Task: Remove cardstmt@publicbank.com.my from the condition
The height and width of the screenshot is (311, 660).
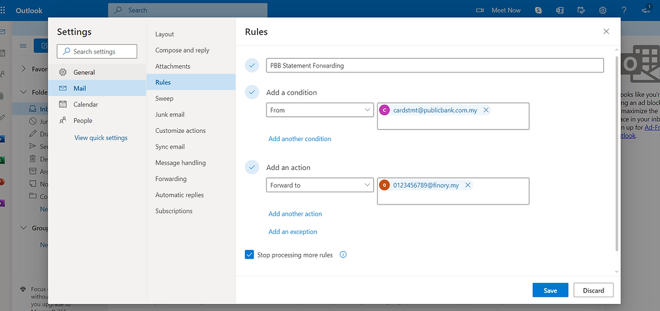Action: [486, 110]
